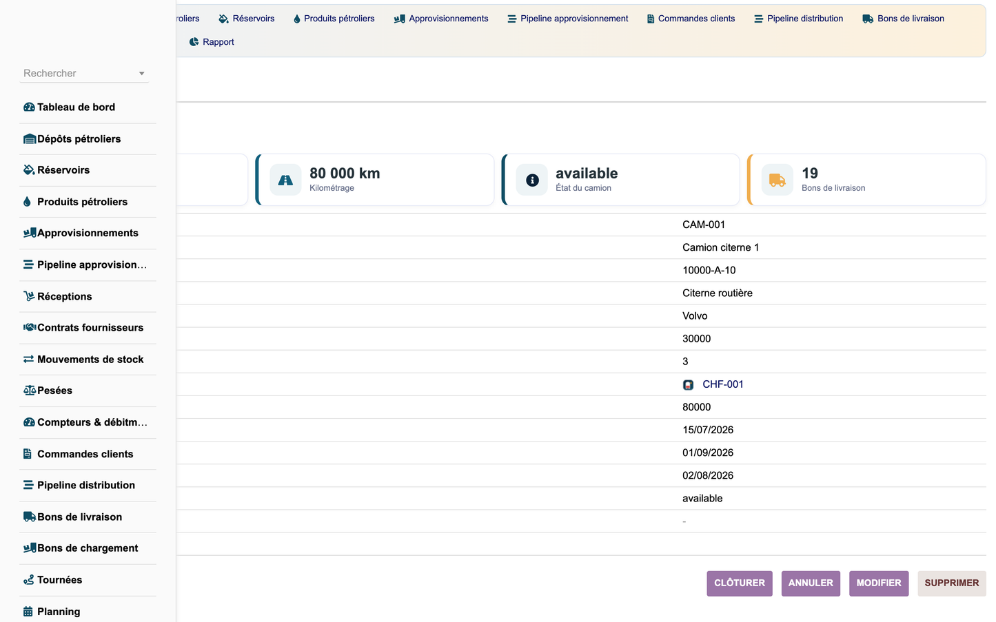Viewport: 996px width, 622px height.
Task: Click the Planning calendar icon
Action: tap(28, 612)
